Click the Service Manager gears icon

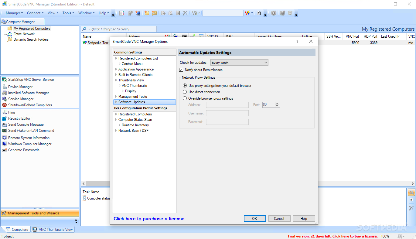[x=5, y=99]
